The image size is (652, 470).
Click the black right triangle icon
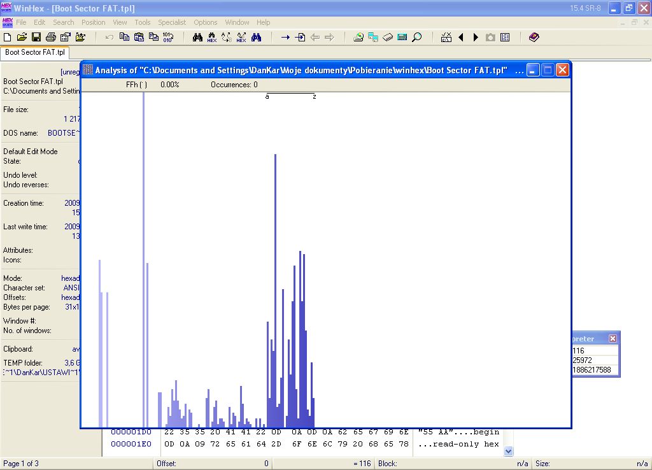476,38
